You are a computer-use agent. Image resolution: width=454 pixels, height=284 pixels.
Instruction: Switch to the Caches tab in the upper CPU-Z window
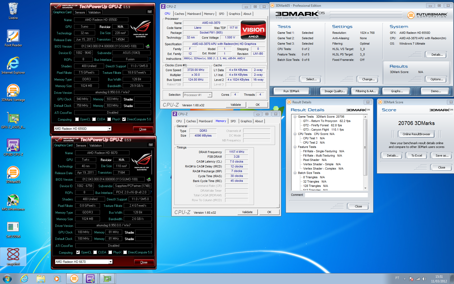(179, 14)
